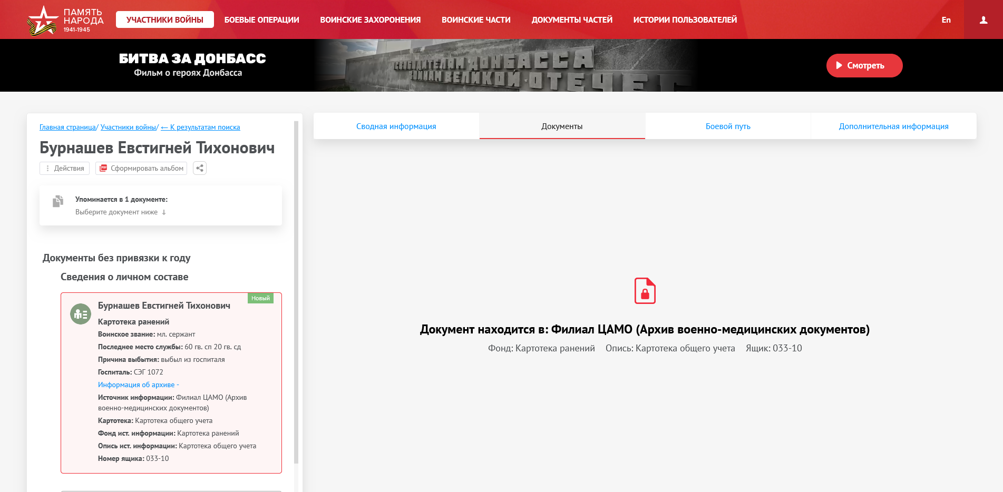Click the documents icon beside 'Упоминается в 1 документе'
Screen dimensions: 1003x492
point(58,201)
